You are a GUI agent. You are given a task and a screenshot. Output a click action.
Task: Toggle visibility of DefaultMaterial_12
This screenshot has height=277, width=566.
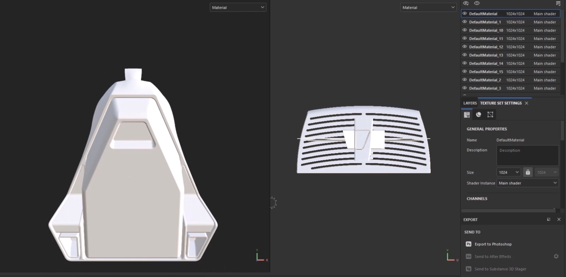[465, 47]
